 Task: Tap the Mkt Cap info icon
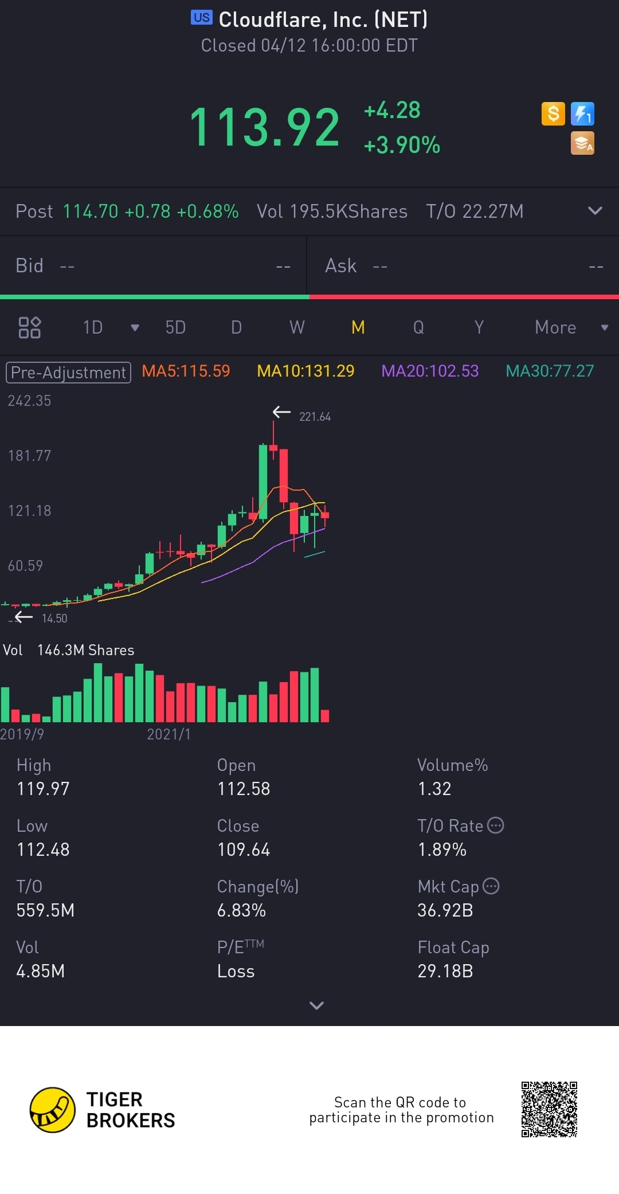491,886
